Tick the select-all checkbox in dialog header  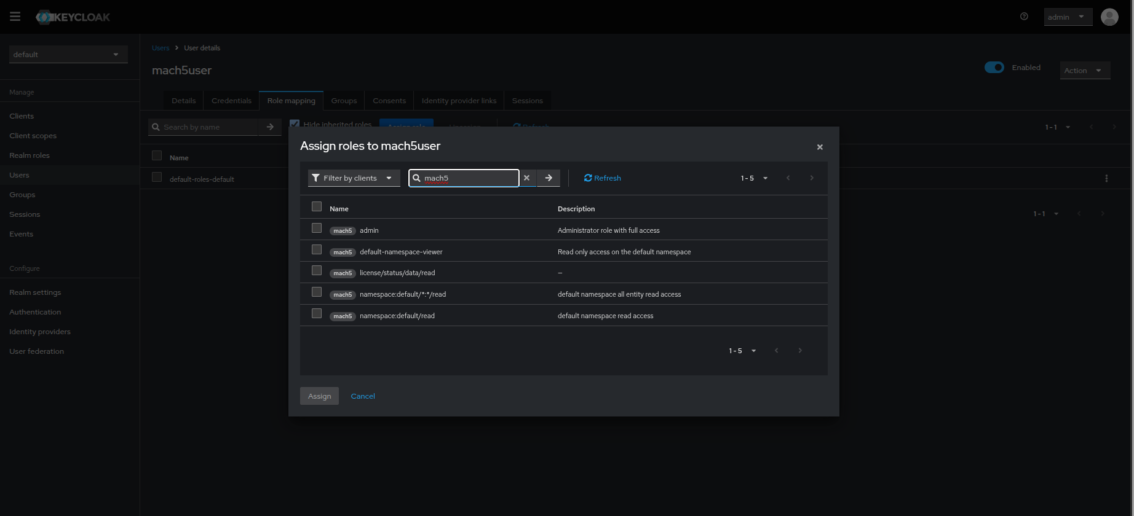317,207
